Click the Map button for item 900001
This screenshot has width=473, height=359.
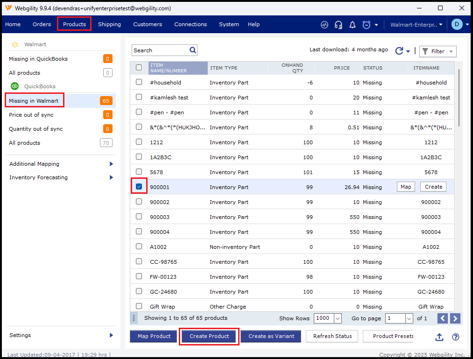click(x=406, y=187)
